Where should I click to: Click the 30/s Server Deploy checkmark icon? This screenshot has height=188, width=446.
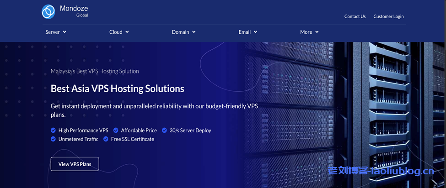tap(164, 131)
